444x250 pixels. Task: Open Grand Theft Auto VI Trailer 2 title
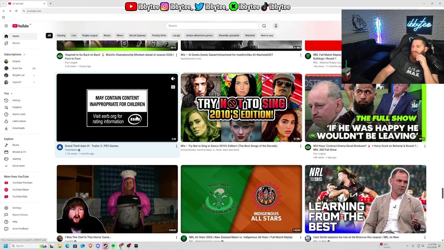pos(92,146)
